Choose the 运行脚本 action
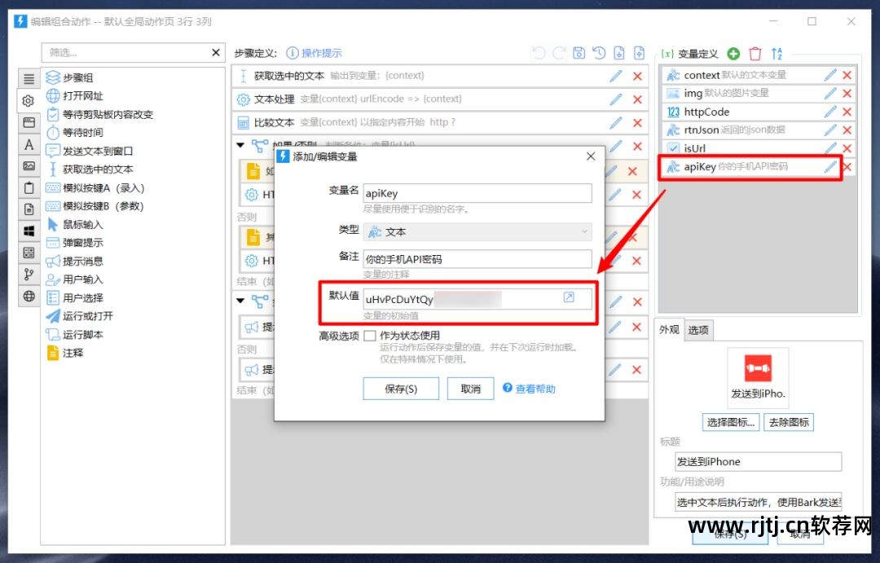Image resolution: width=880 pixels, height=563 pixels. [x=75, y=335]
